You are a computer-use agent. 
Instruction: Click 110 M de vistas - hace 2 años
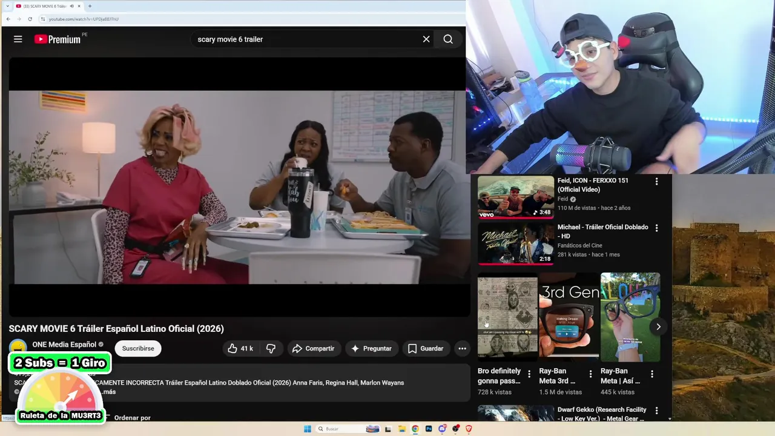(594, 208)
